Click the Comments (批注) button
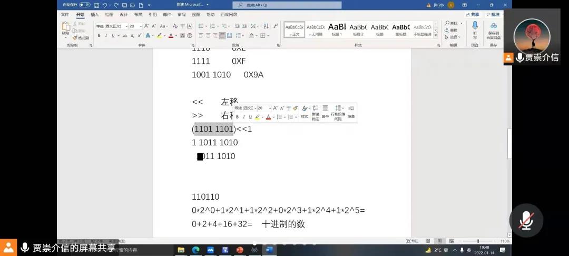 click(x=493, y=15)
